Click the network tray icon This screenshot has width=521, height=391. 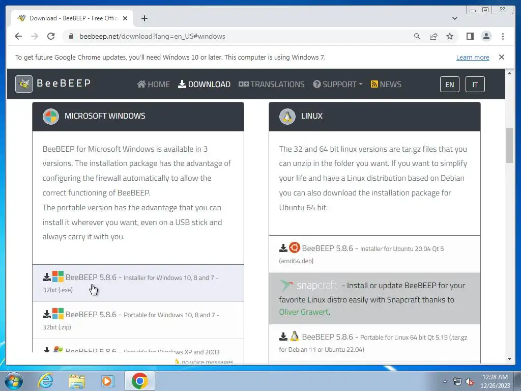tap(457, 382)
